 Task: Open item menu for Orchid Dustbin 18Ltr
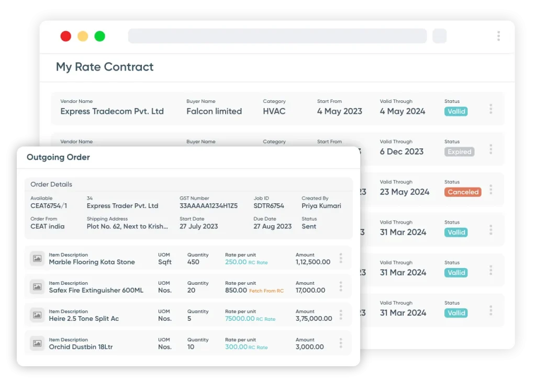click(341, 343)
